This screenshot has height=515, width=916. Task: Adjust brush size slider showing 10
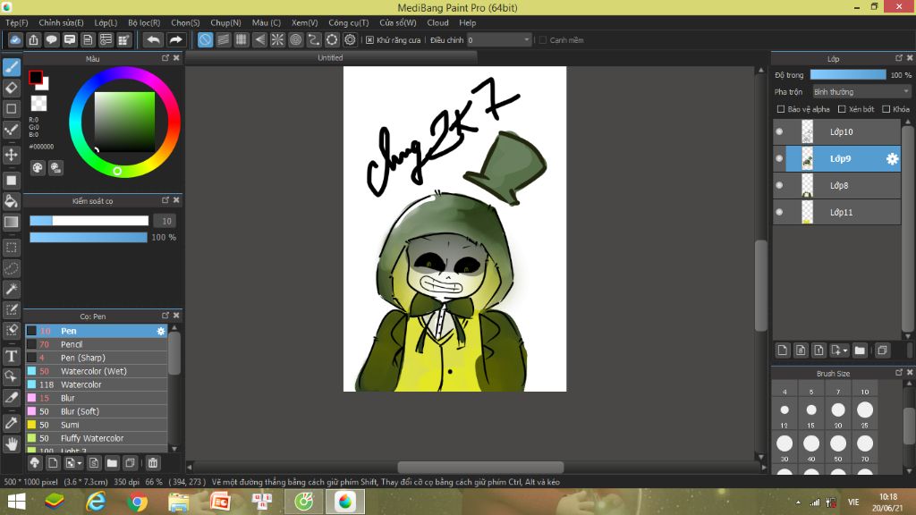click(x=89, y=221)
